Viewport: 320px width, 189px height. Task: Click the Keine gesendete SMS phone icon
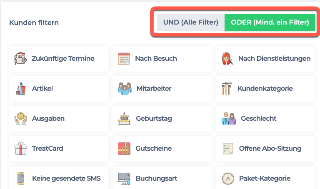click(x=20, y=179)
